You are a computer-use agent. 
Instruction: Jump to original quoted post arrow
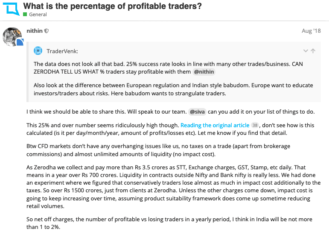point(313,51)
